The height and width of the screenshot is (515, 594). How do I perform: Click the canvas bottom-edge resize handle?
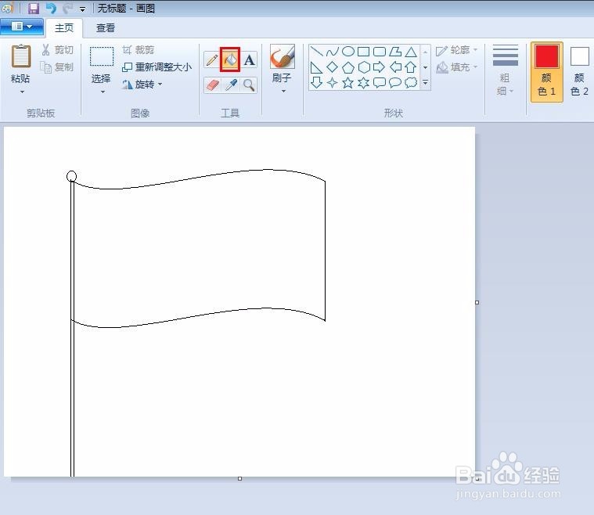coord(239,479)
